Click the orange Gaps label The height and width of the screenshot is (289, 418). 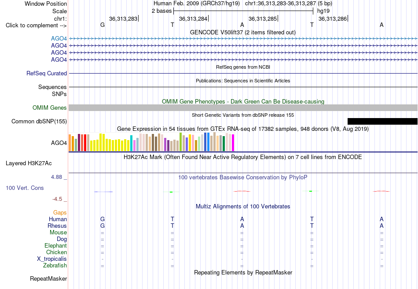click(60, 213)
